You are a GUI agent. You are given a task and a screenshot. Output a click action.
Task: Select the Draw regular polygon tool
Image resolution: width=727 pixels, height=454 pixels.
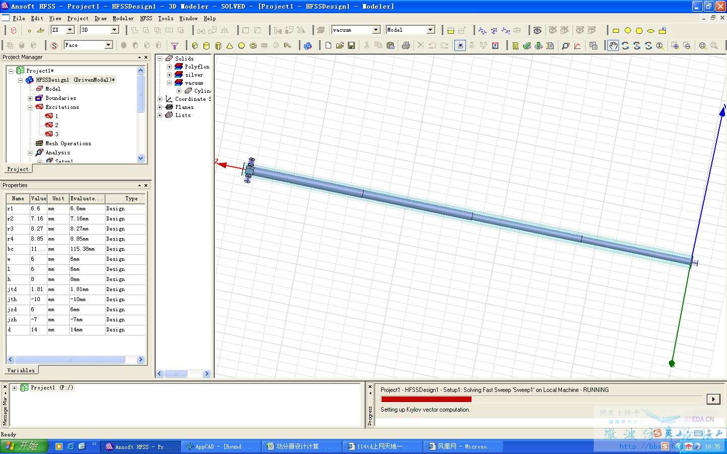point(639,31)
